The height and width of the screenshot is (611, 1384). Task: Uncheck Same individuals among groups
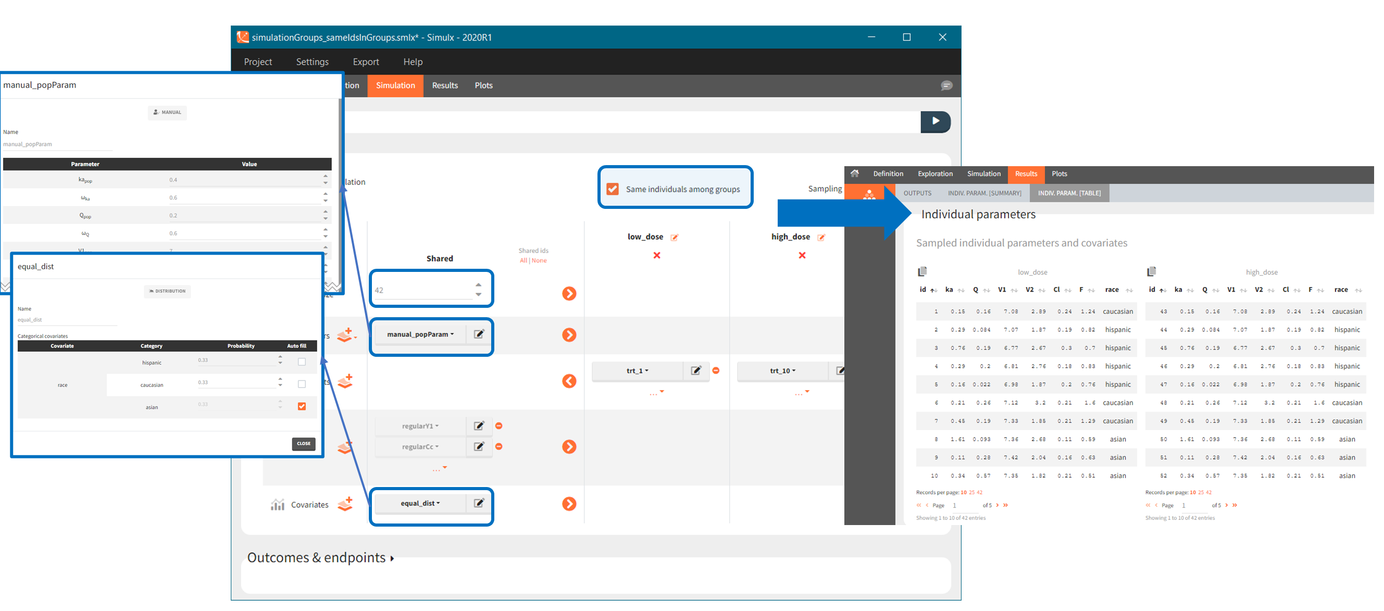(613, 189)
